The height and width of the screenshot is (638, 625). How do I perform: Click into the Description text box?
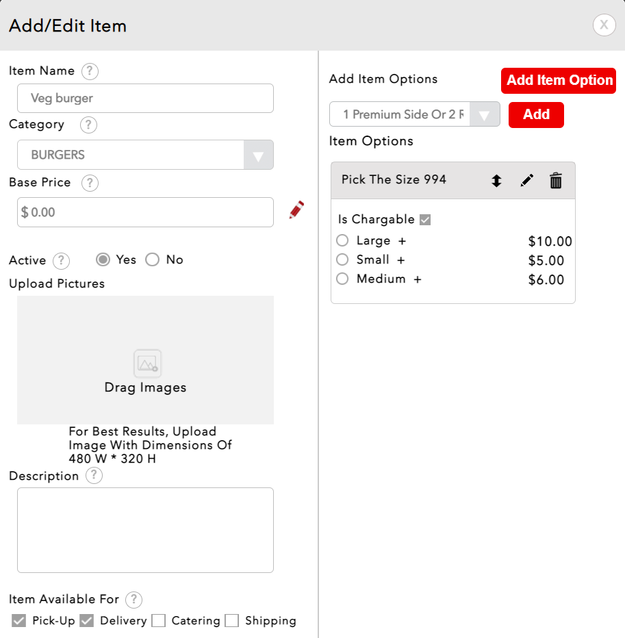pyautogui.click(x=145, y=530)
